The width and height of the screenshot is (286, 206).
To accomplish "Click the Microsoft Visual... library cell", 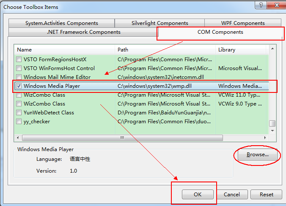I will pyautogui.click(x=240, y=68).
